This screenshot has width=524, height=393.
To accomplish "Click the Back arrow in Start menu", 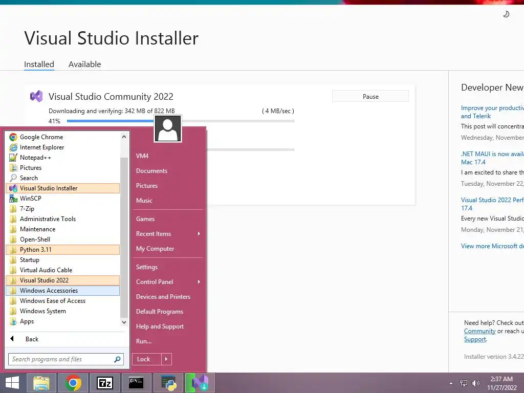I will [x=12, y=339].
